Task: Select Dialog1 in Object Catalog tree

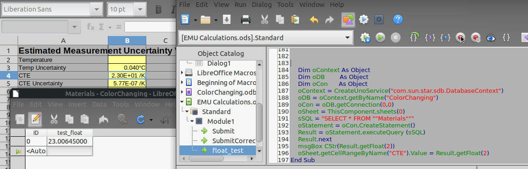Action: pyautogui.click(x=219, y=63)
